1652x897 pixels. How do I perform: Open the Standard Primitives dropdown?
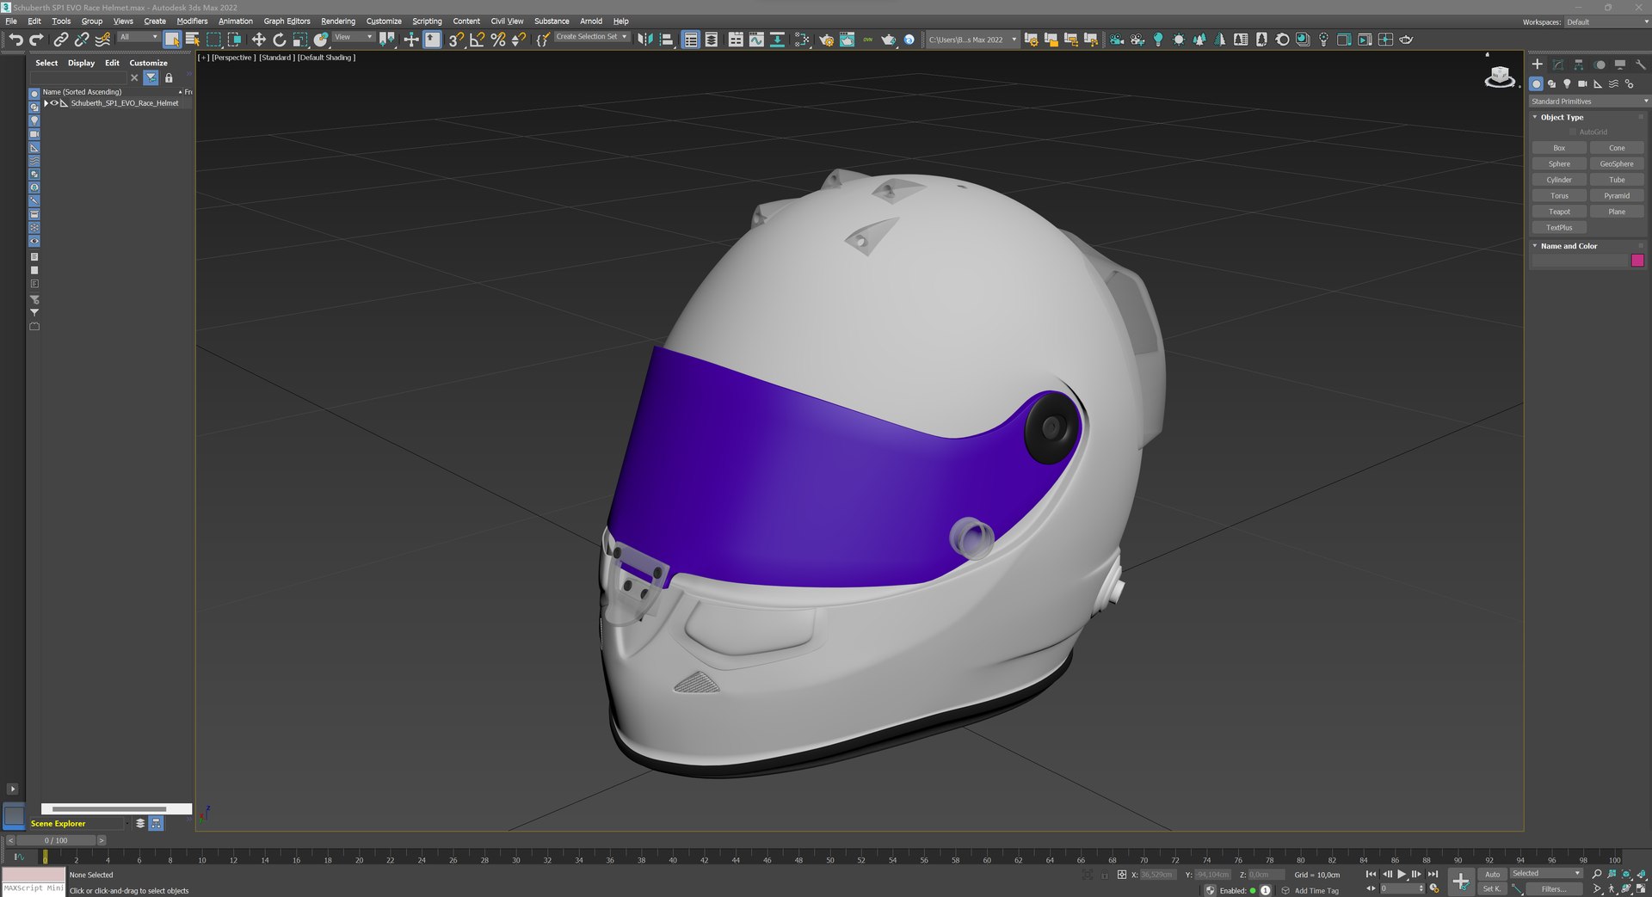tap(1589, 101)
